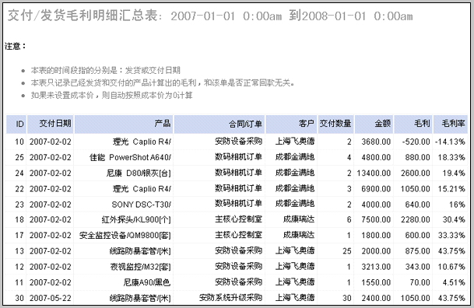Click the 客户 column header
This screenshot has height=308, width=474.
click(x=307, y=123)
